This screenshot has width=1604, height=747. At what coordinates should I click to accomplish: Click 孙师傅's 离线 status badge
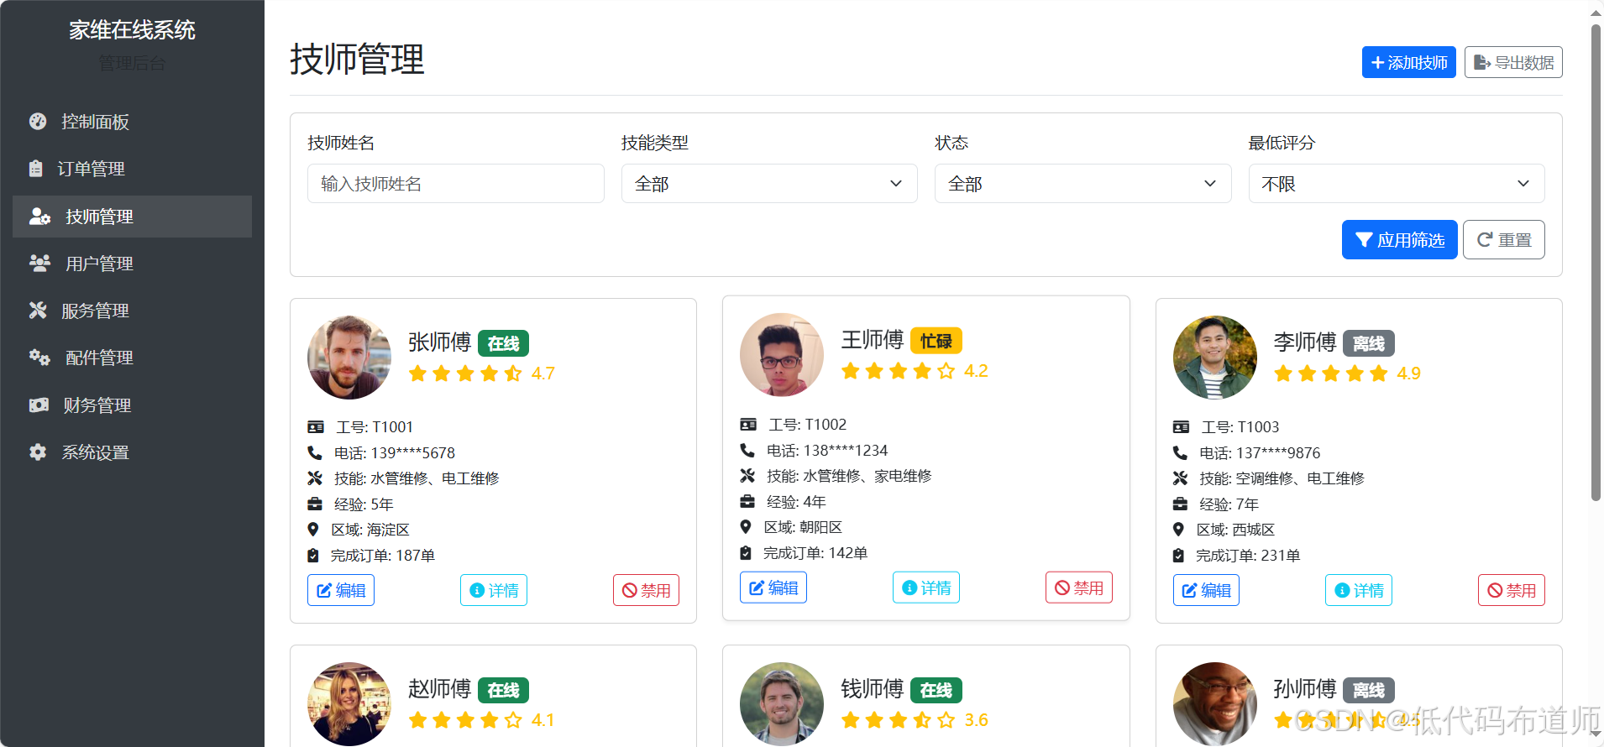tap(1369, 690)
